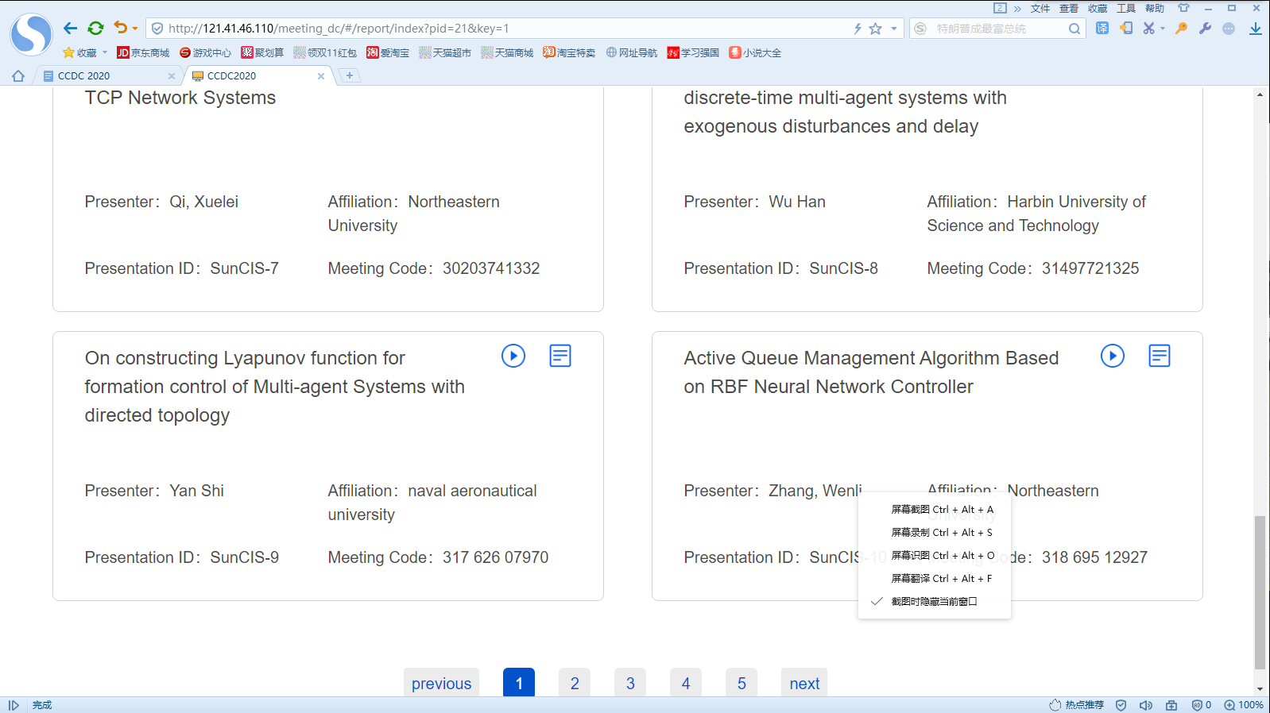The width and height of the screenshot is (1270, 713).
Task: Open document icon for Active Queue Management paper
Action: 1159,356
